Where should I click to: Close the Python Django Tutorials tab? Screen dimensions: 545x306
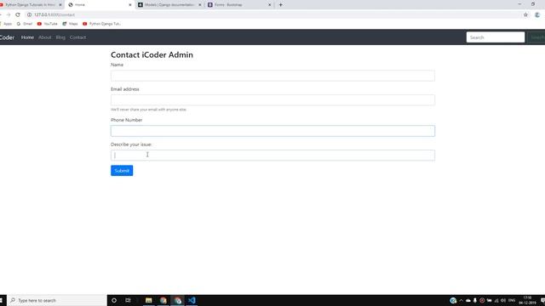point(60,5)
